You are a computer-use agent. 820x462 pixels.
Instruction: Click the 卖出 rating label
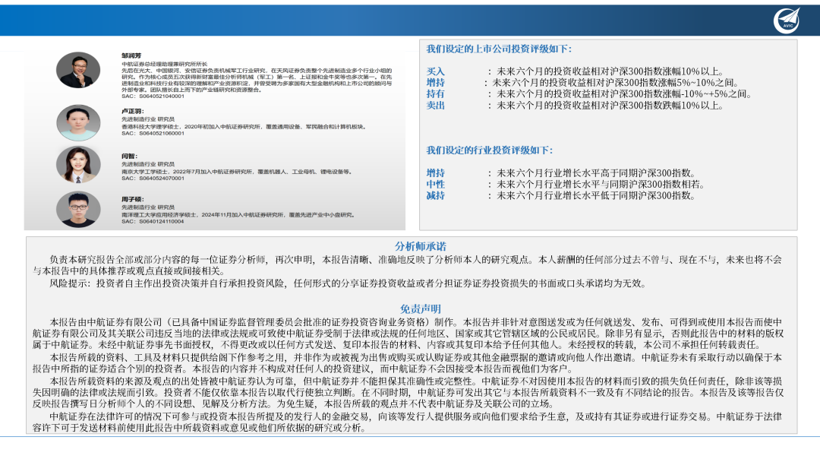(435, 106)
